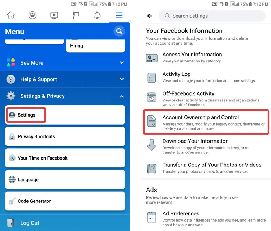Tap the Help & Support label
The width and height of the screenshot is (271, 231).
pyautogui.click(x=39, y=79)
